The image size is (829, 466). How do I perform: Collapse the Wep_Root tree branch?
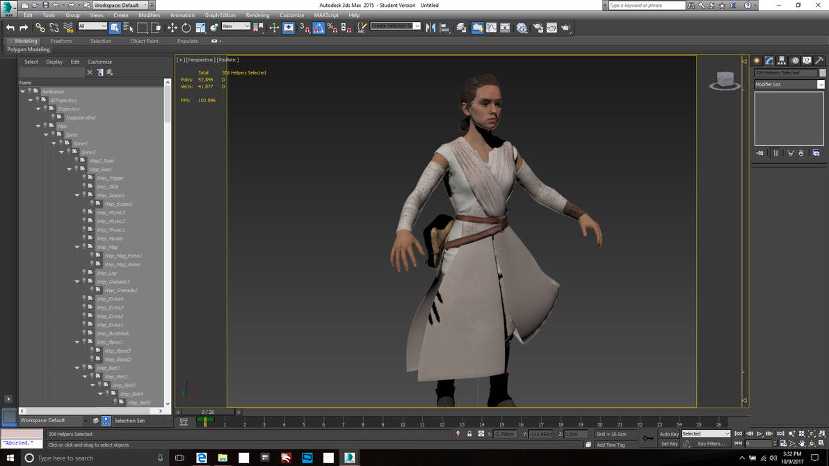69,169
